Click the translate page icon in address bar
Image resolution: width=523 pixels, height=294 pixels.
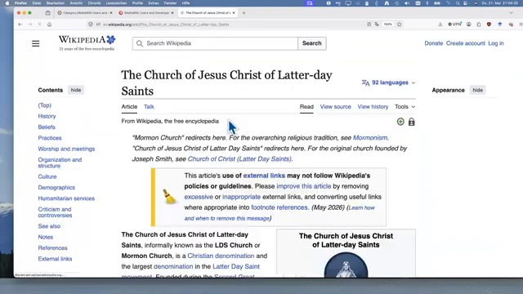[377, 24]
